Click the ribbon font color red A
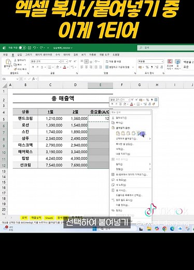This screenshot has width=194, height=270. tap(64, 67)
